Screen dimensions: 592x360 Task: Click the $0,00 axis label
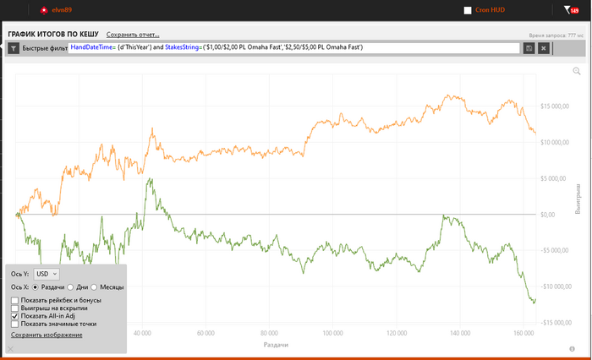[x=548, y=215]
